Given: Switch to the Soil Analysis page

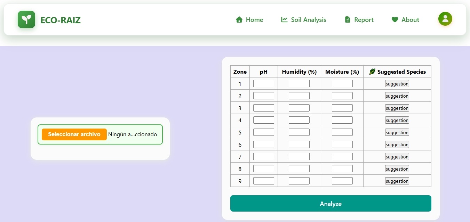Looking at the screenshot, I should (x=308, y=20).
